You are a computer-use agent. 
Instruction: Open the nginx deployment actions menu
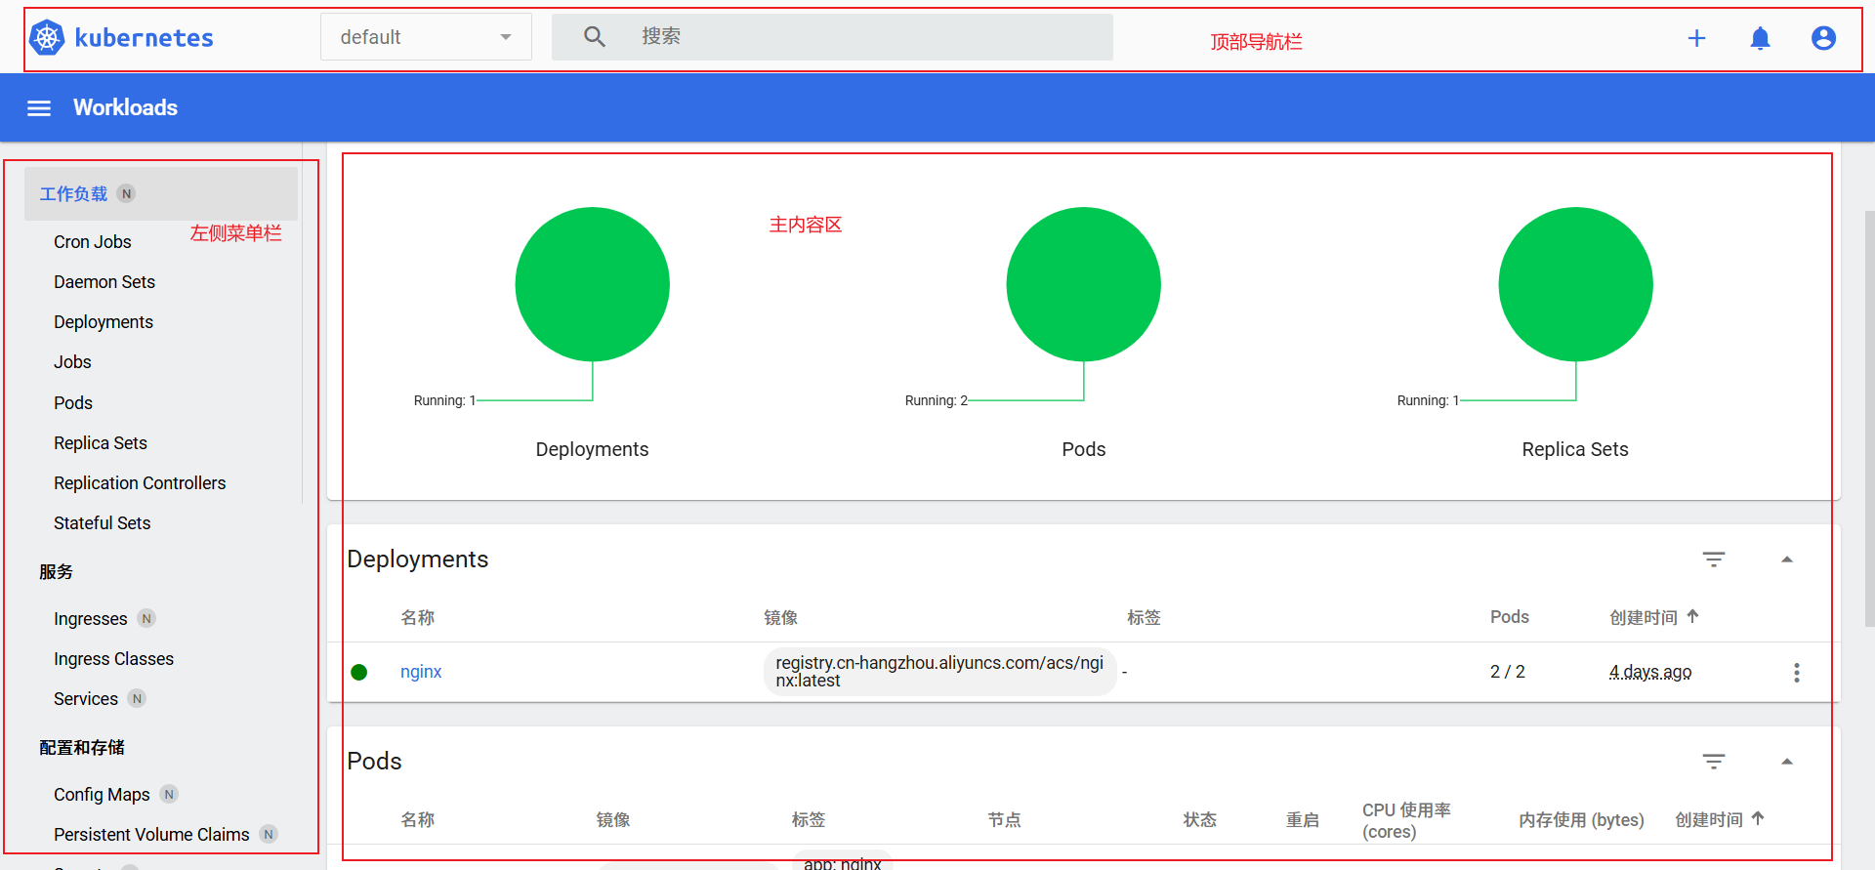[1796, 673]
